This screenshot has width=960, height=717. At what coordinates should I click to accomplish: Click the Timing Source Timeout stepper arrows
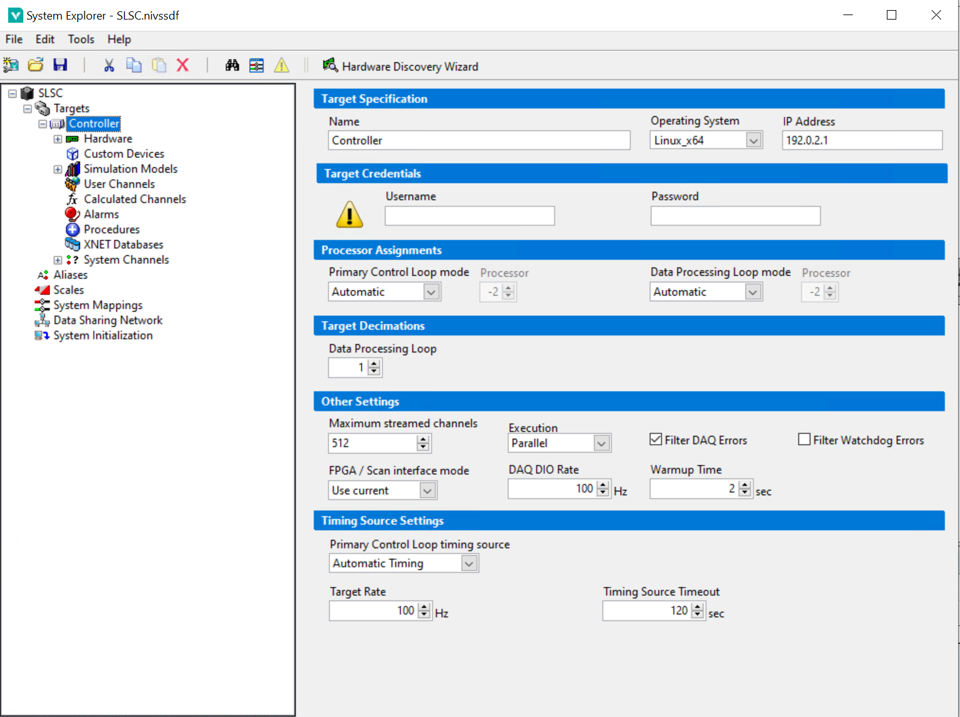tap(697, 610)
